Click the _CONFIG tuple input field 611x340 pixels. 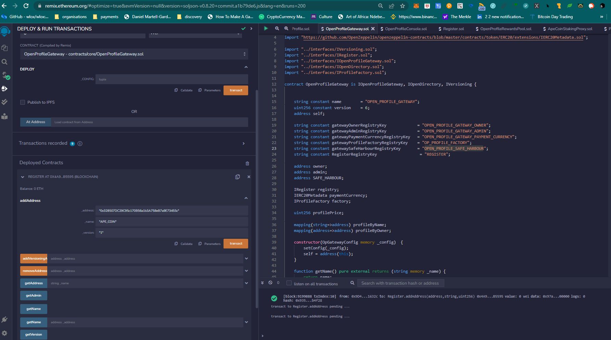(x=172, y=79)
